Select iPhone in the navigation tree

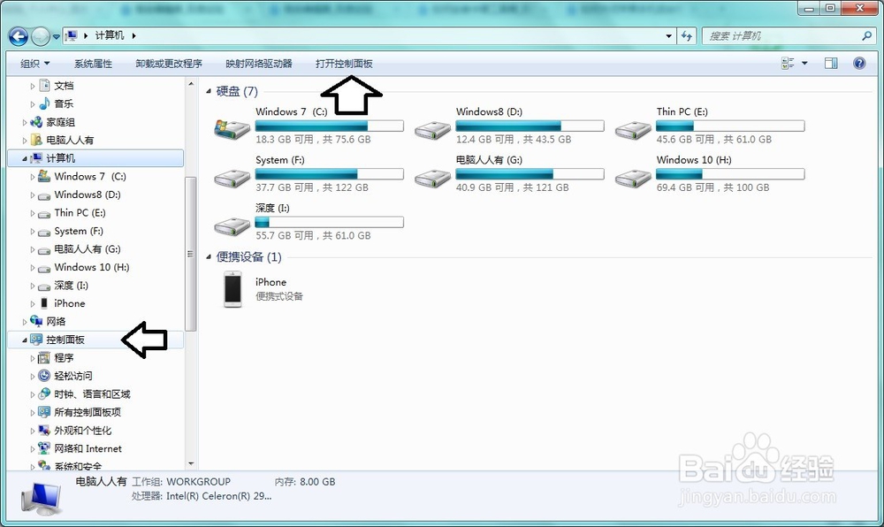pos(69,303)
